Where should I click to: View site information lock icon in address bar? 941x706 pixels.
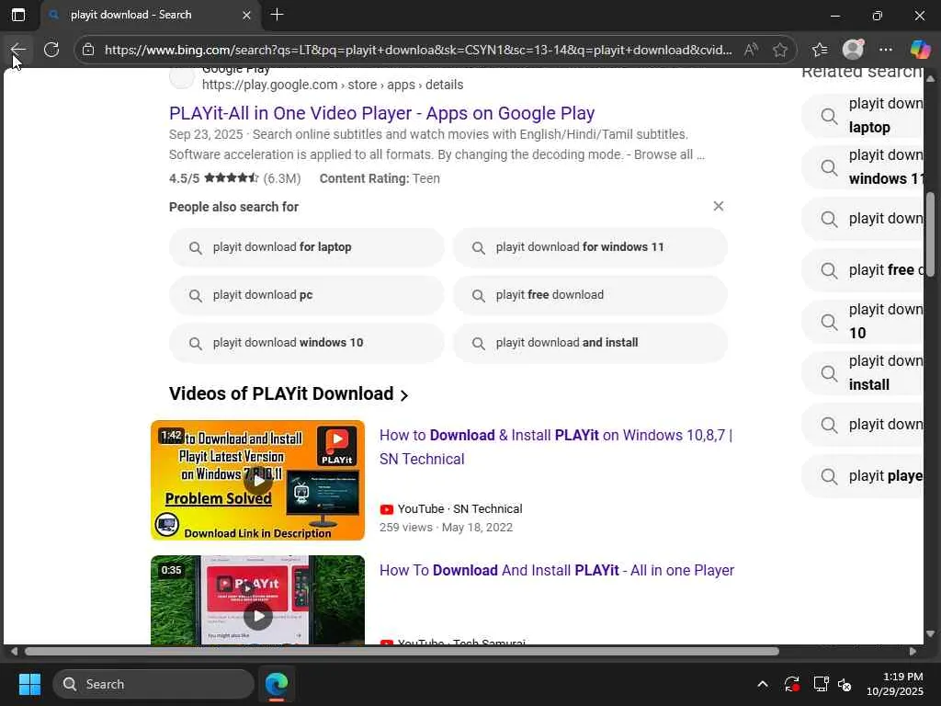(x=88, y=50)
